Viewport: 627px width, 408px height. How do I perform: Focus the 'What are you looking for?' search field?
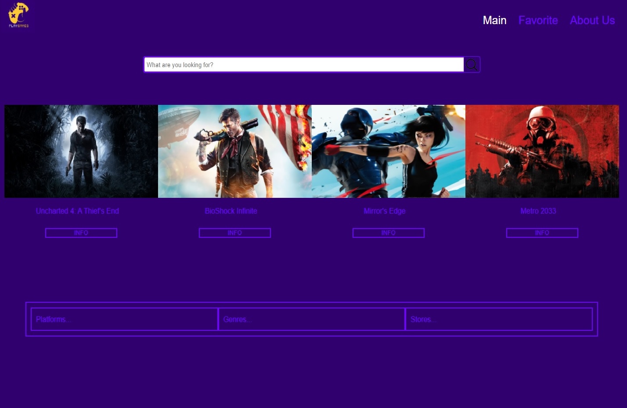[304, 65]
